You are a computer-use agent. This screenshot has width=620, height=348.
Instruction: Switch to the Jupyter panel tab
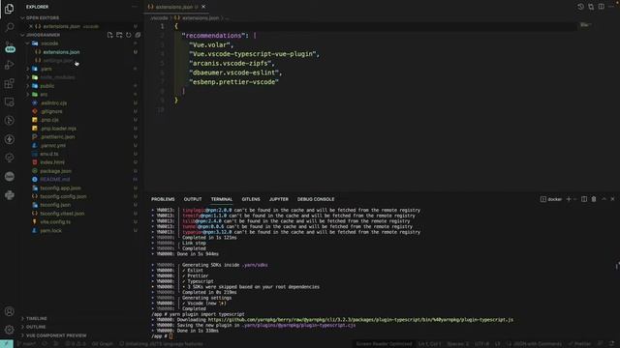(x=279, y=199)
